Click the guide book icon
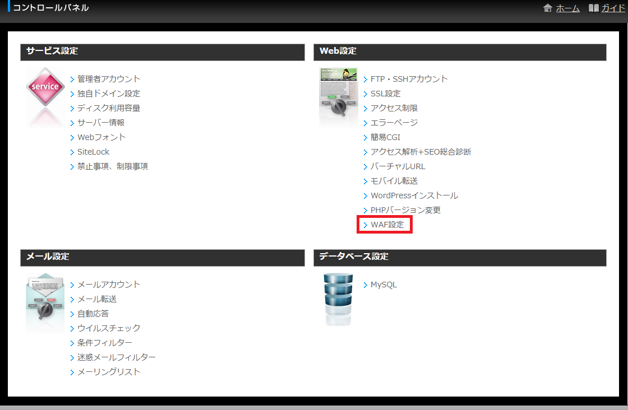 593,8
